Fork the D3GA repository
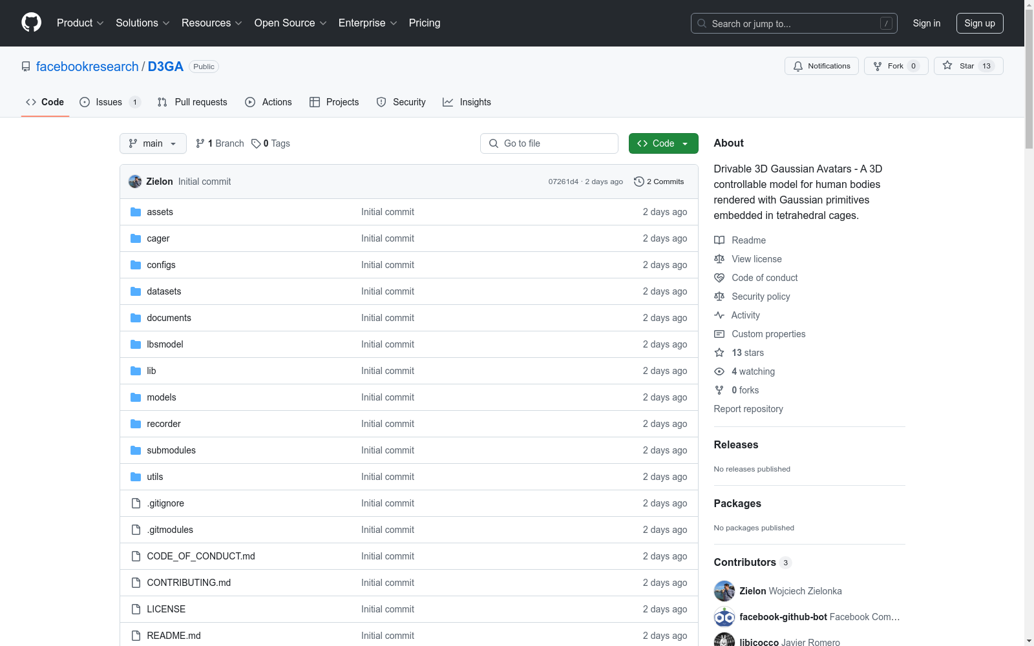The width and height of the screenshot is (1034, 646). coord(896,66)
